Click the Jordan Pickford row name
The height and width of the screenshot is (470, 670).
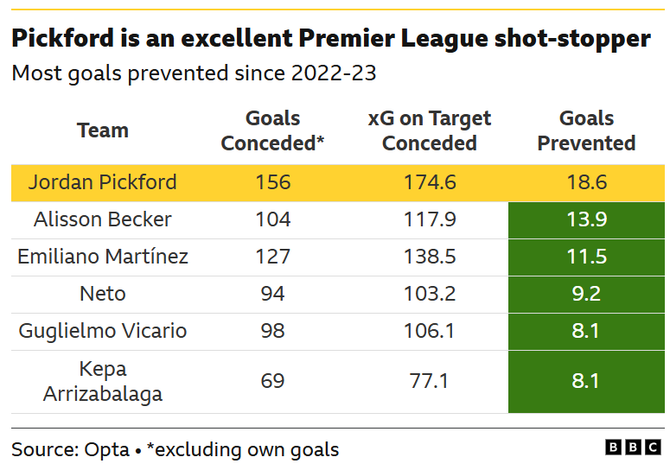103,182
